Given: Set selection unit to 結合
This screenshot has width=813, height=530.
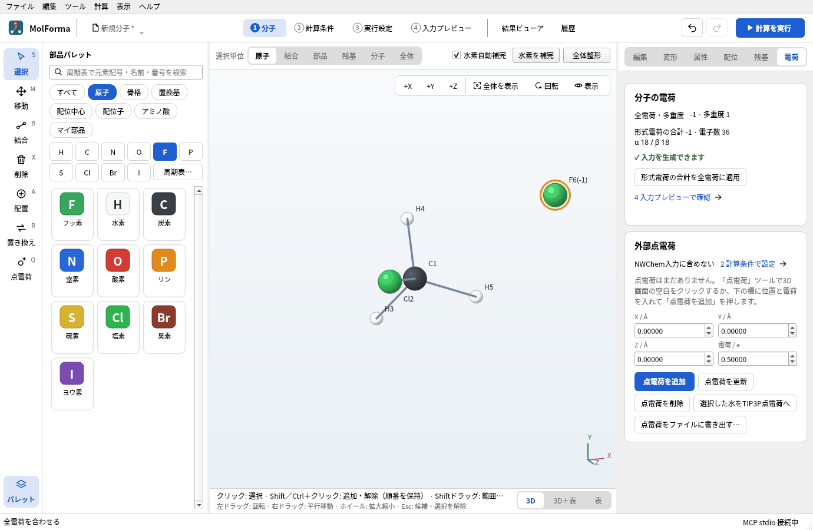Looking at the screenshot, I should (291, 56).
